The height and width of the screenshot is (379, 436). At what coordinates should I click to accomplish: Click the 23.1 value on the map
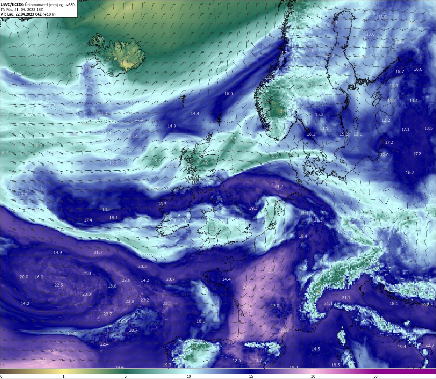click(167, 304)
